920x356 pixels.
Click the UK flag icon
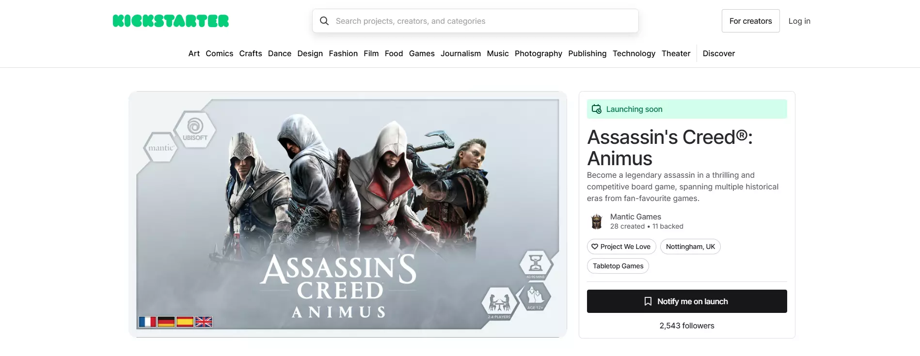pos(204,322)
